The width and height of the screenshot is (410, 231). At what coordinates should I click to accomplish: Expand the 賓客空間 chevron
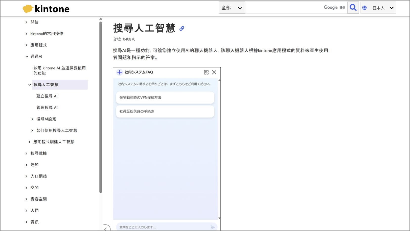click(26, 199)
